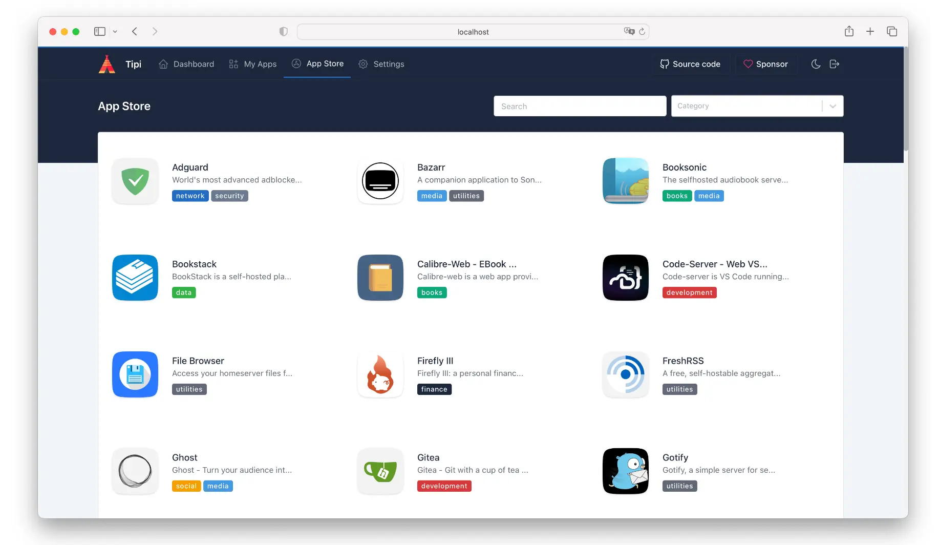Click the network tag on Adguard
This screenshot has height=545, width=939.
click(190, 196)
